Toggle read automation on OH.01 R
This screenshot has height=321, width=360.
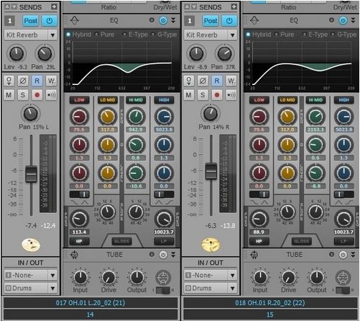tap(217, 81)
